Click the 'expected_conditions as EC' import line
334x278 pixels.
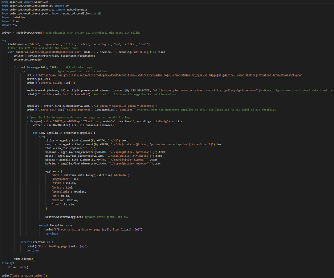51,14
